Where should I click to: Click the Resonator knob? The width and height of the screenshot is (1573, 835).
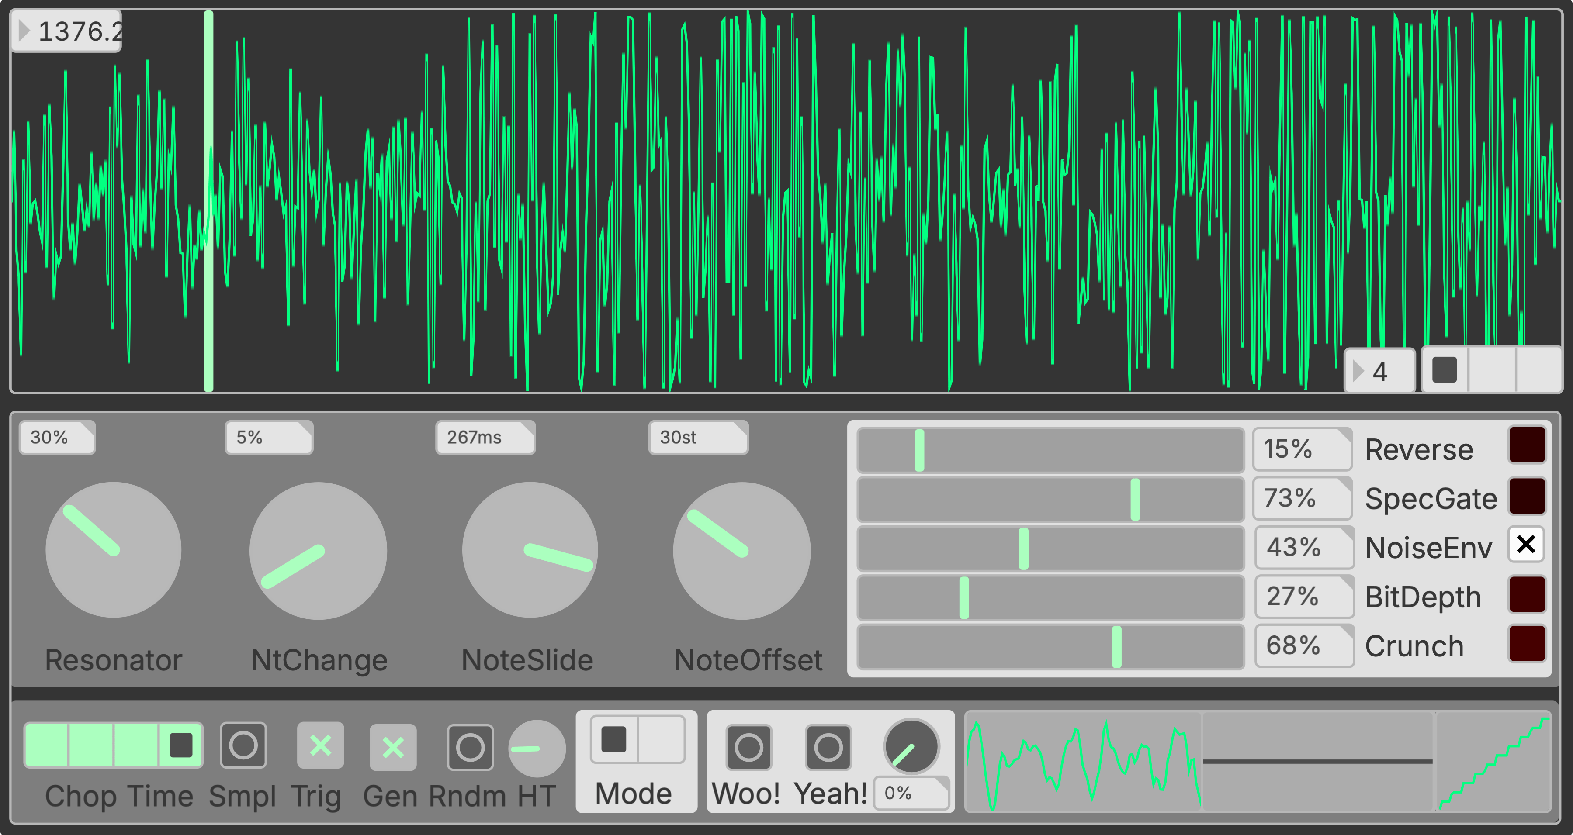[114, 550]
